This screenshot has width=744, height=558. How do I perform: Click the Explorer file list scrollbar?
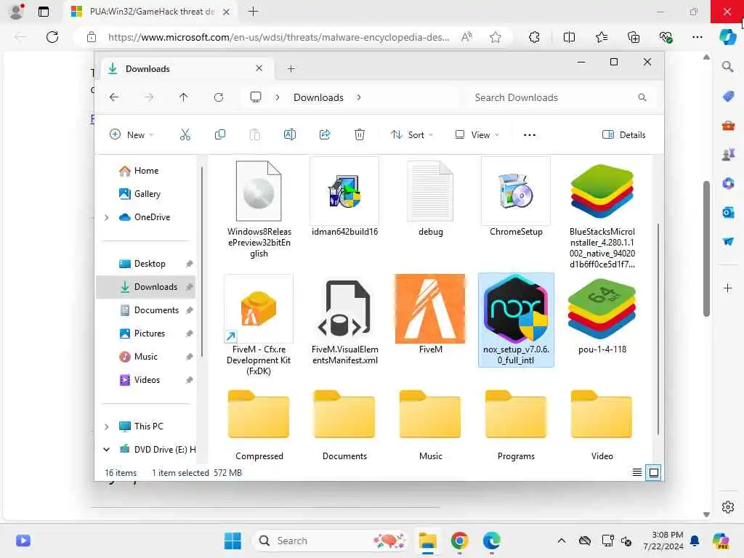658,328
